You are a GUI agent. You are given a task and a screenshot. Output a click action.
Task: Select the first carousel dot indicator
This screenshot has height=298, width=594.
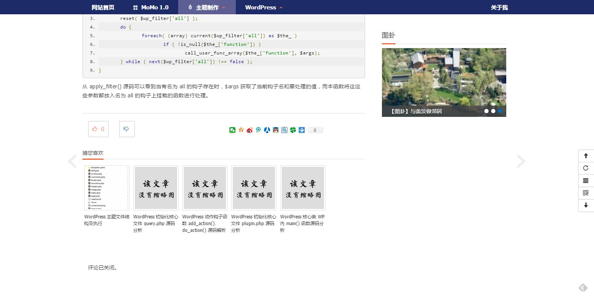[x=486, y=111]
